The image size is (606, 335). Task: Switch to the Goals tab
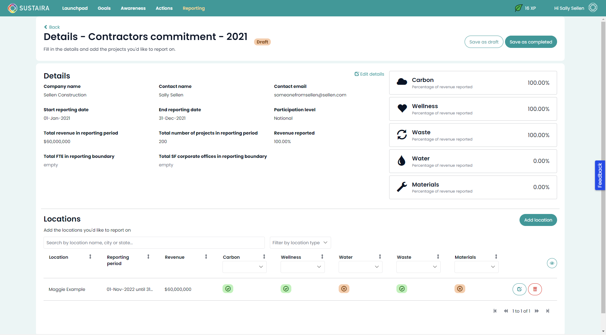[x=104, y=8]
